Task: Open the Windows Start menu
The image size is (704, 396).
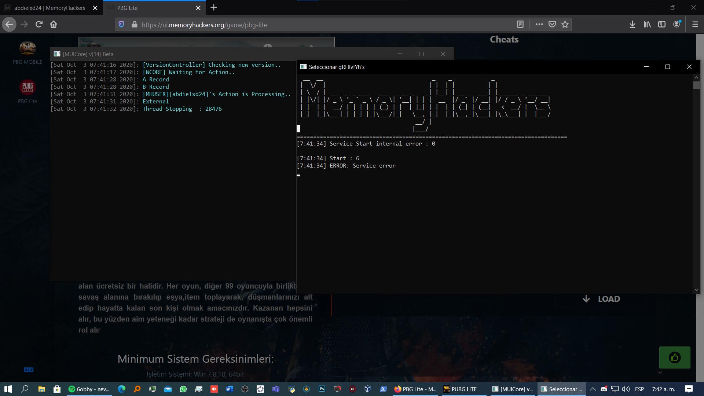Action: pos(8,389)
